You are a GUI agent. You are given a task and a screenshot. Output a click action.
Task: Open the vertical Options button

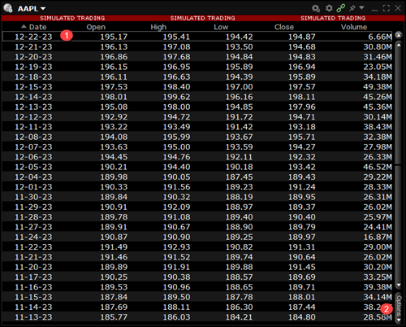[399, 307]
